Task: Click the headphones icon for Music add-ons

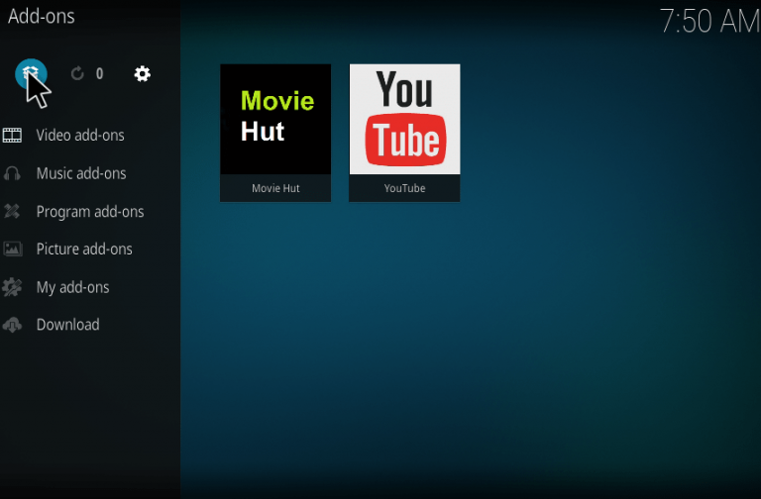Action: coord(12,173)
